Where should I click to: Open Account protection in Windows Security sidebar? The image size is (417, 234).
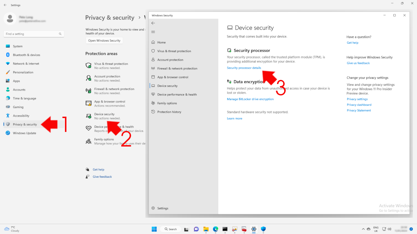click(x=170, y=60)
